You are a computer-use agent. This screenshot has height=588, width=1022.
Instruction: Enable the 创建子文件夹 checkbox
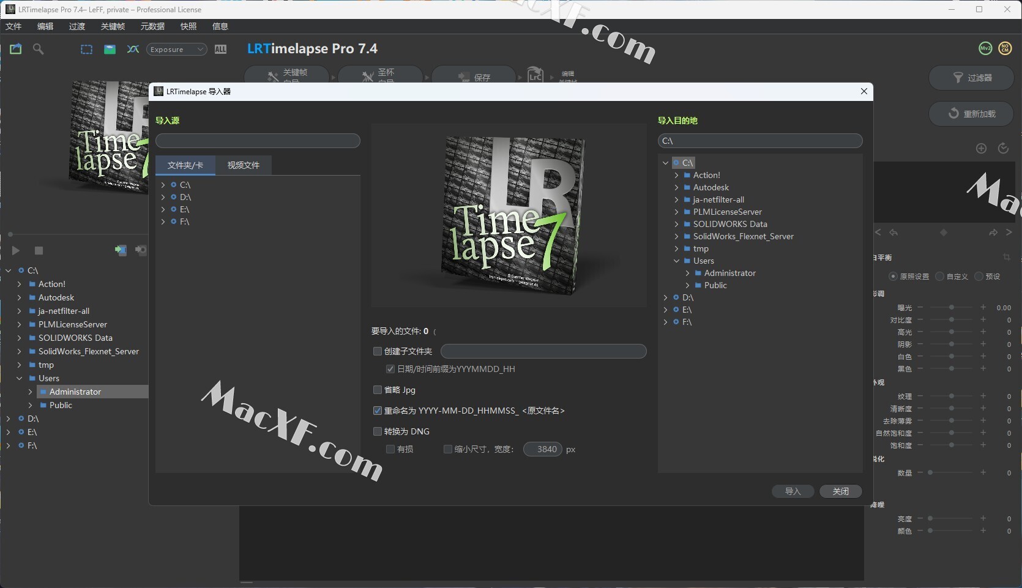pyautogui.click(x=378, y=351)
